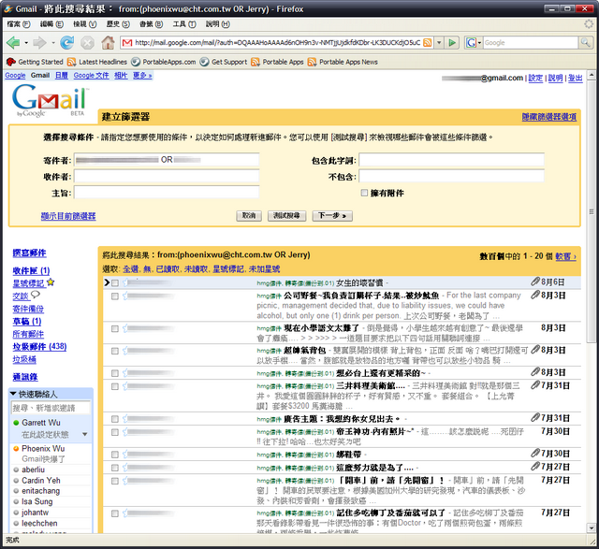
Task: Select checkbox for 超帥氣背包 message
Action: point(115,351)
